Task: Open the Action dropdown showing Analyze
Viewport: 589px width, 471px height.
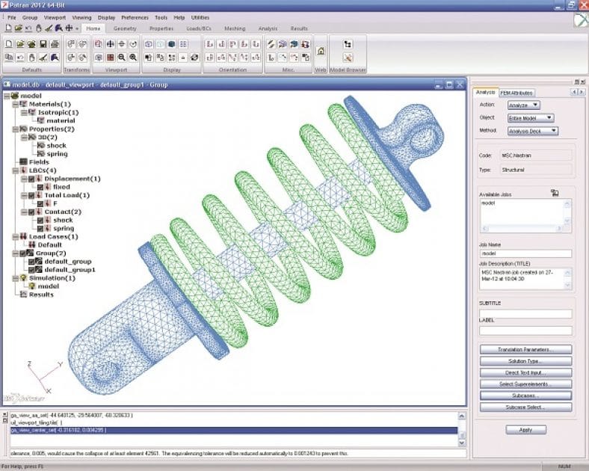Action: [x=524, y=105]
